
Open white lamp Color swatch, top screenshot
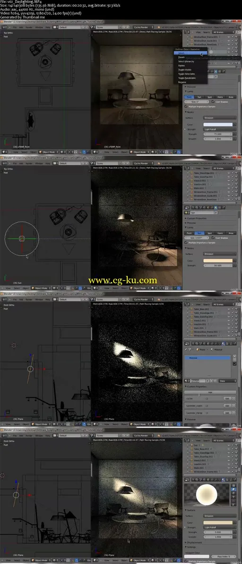(x=218, y=124)
